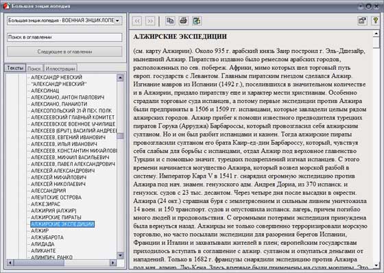Open settings icon at toolbar right
Screen dimensions: 384x273
(x=362, y=21)
